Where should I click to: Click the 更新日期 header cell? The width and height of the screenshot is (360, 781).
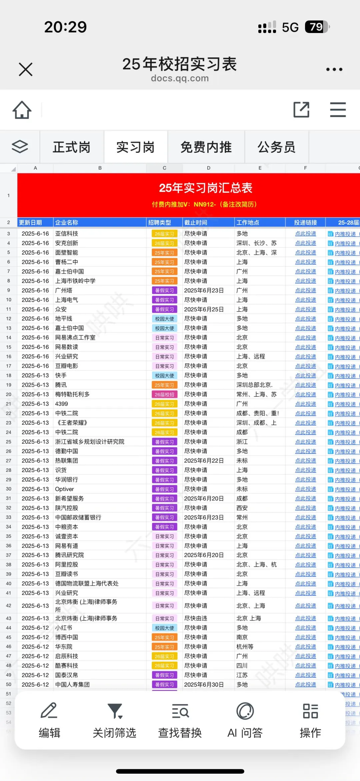(x=35, y=223)
